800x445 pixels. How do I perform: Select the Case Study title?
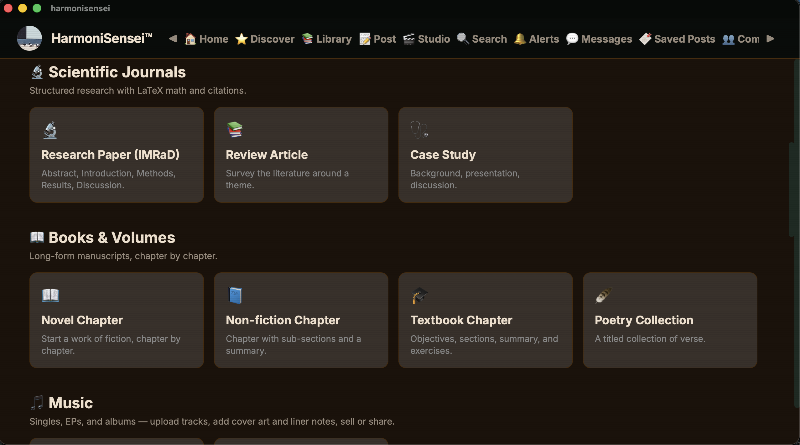pos(443,155)
